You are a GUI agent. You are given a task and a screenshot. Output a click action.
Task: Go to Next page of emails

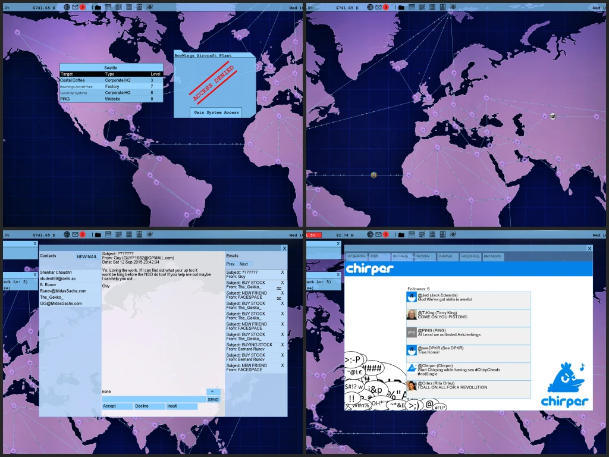point(244,264)
